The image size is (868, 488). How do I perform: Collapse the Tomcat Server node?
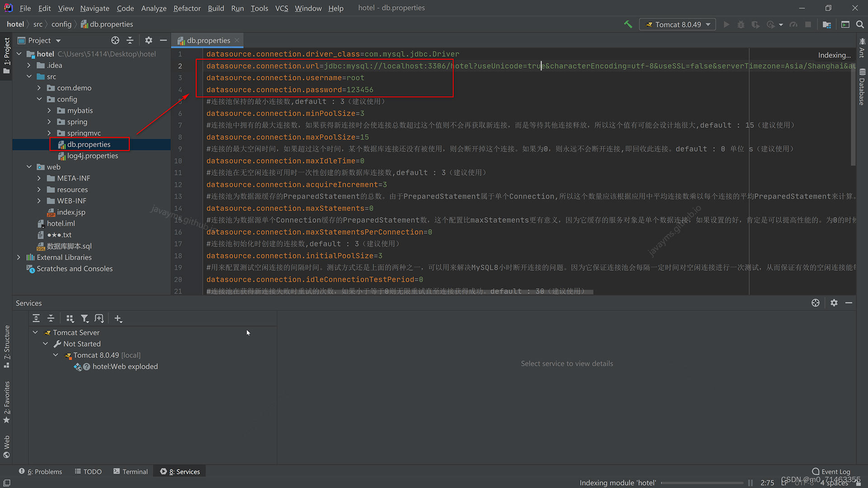click(35, 332)
